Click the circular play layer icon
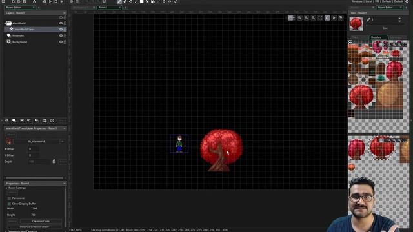 (52, 121)
